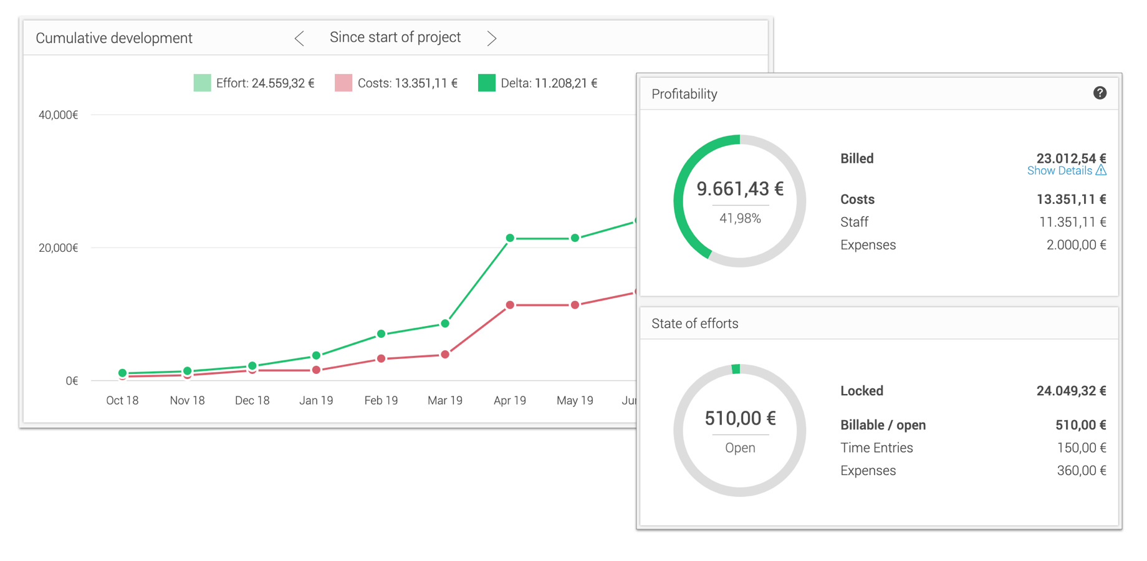Image resolution: width=1147 pixels, height=561 pixels.
Task: Toggle the Costs series in legend
Action: pos(396,83)
